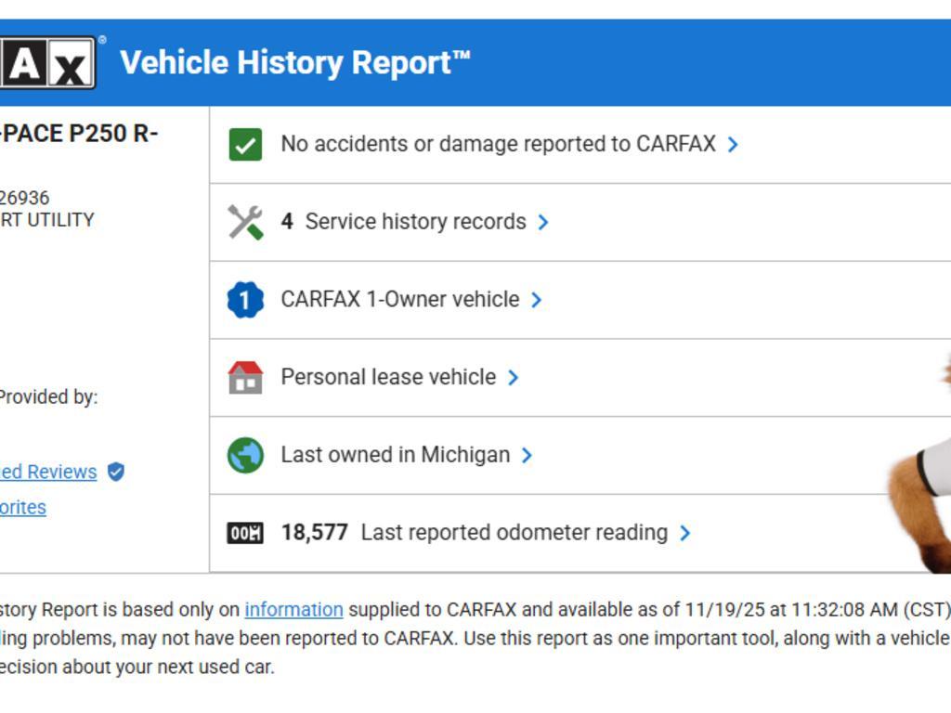Click the blue 1-Owner badge icon

[x=245, y=300]
